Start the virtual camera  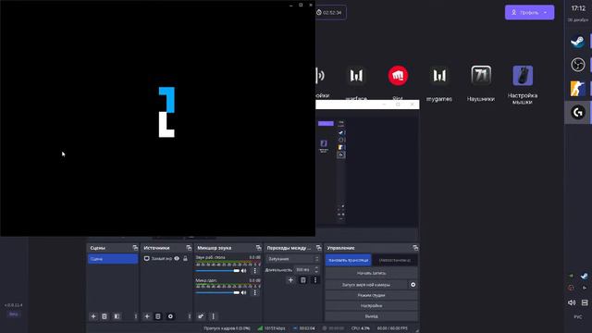click(366, 285)
